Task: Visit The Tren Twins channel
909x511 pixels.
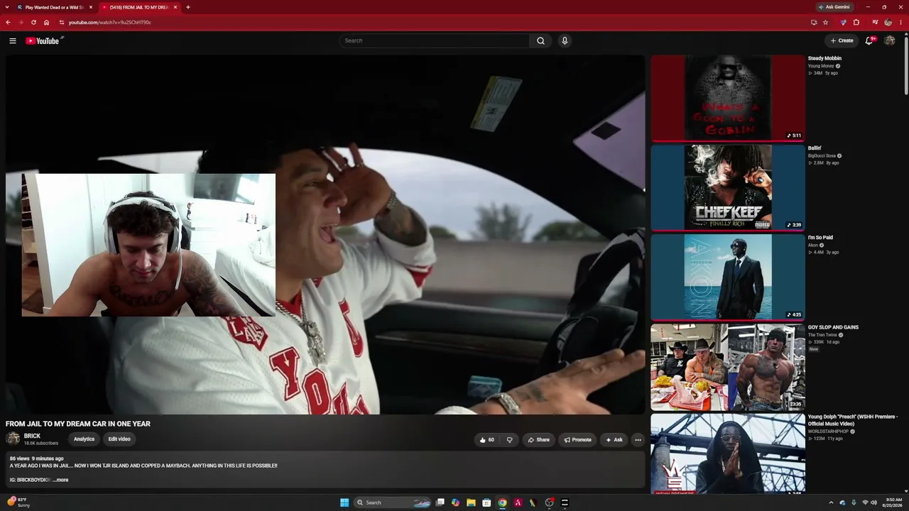Action: (x=822, y=335)
